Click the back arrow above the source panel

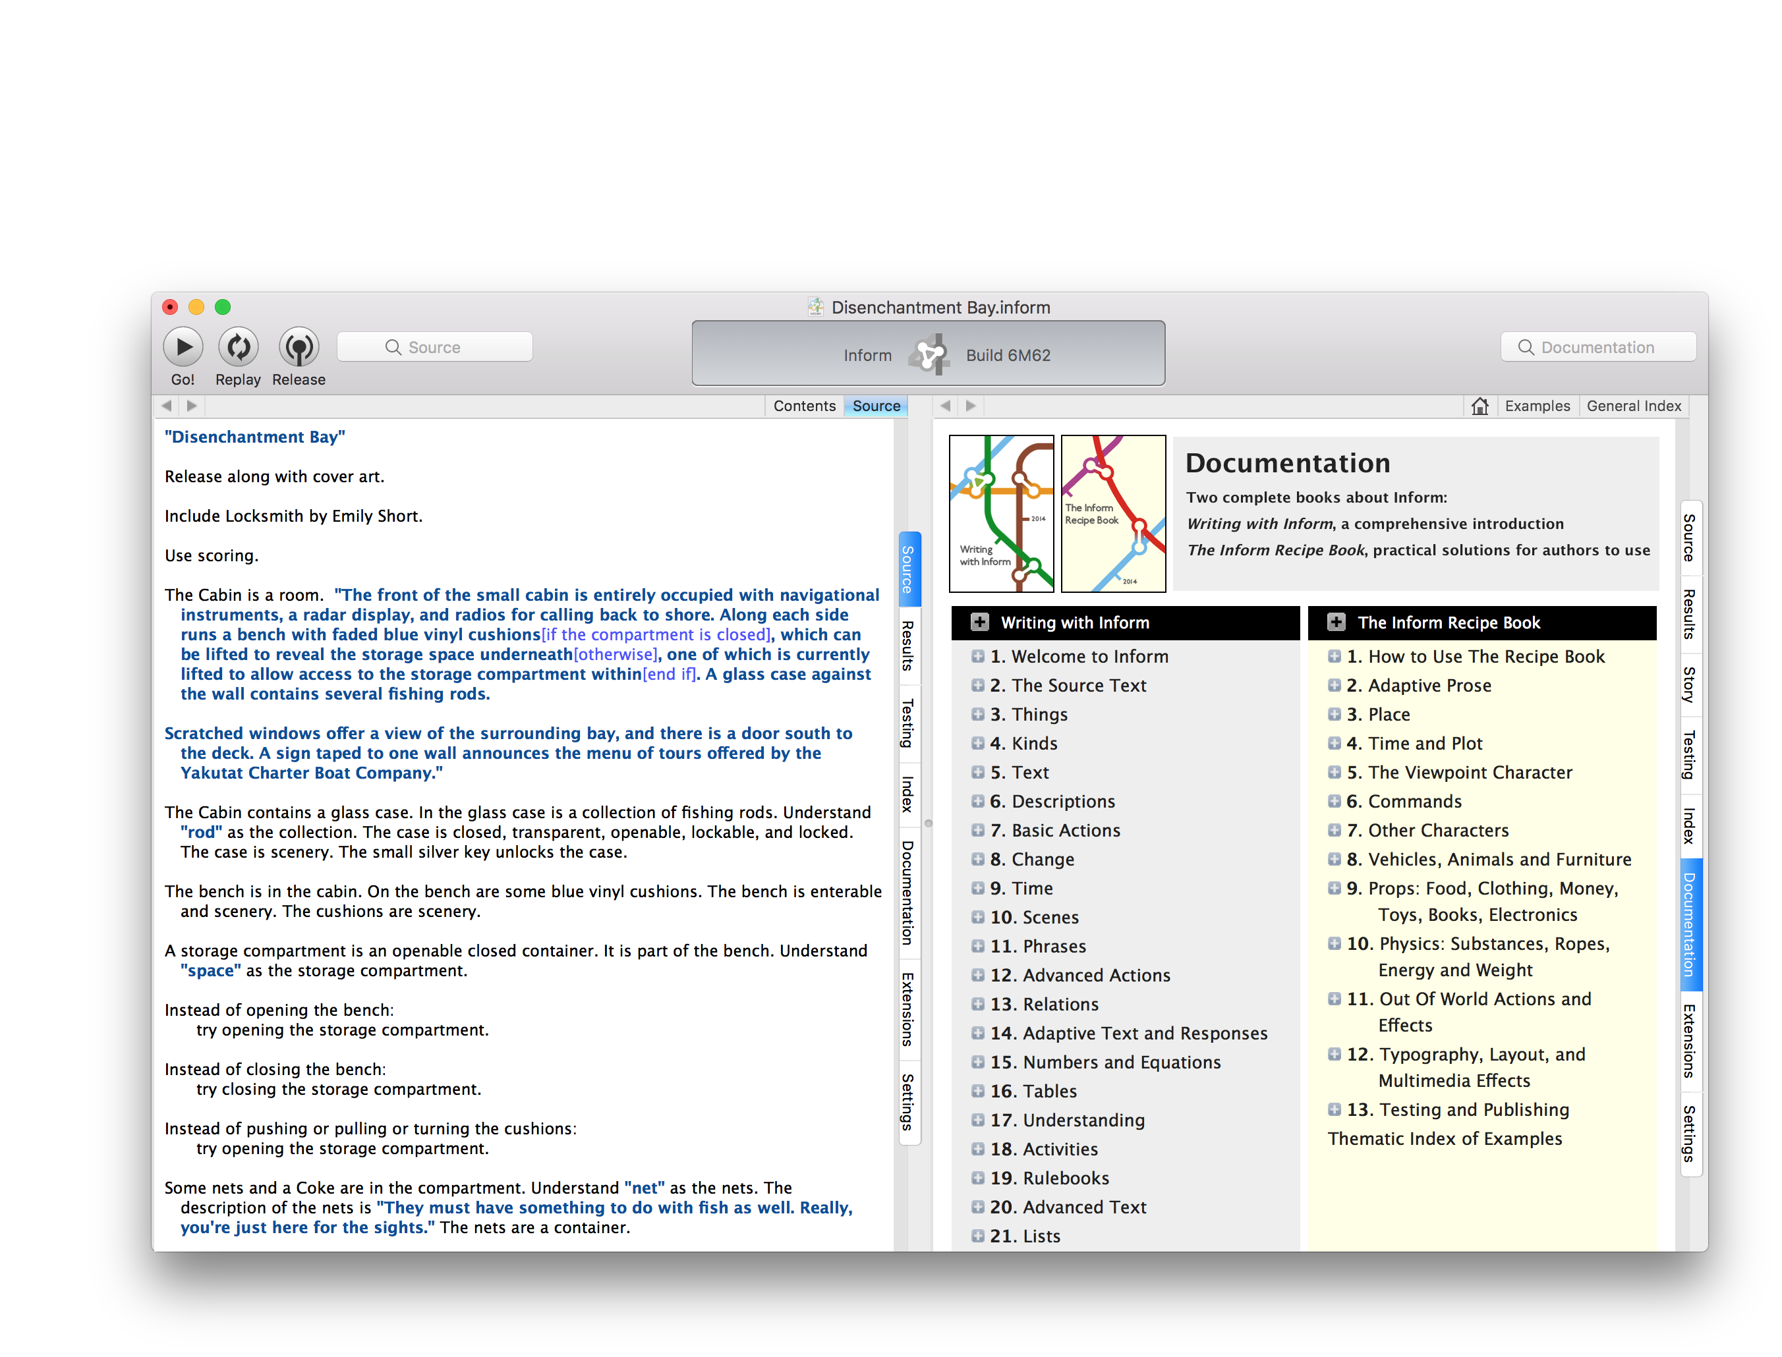tap(167, 406)
